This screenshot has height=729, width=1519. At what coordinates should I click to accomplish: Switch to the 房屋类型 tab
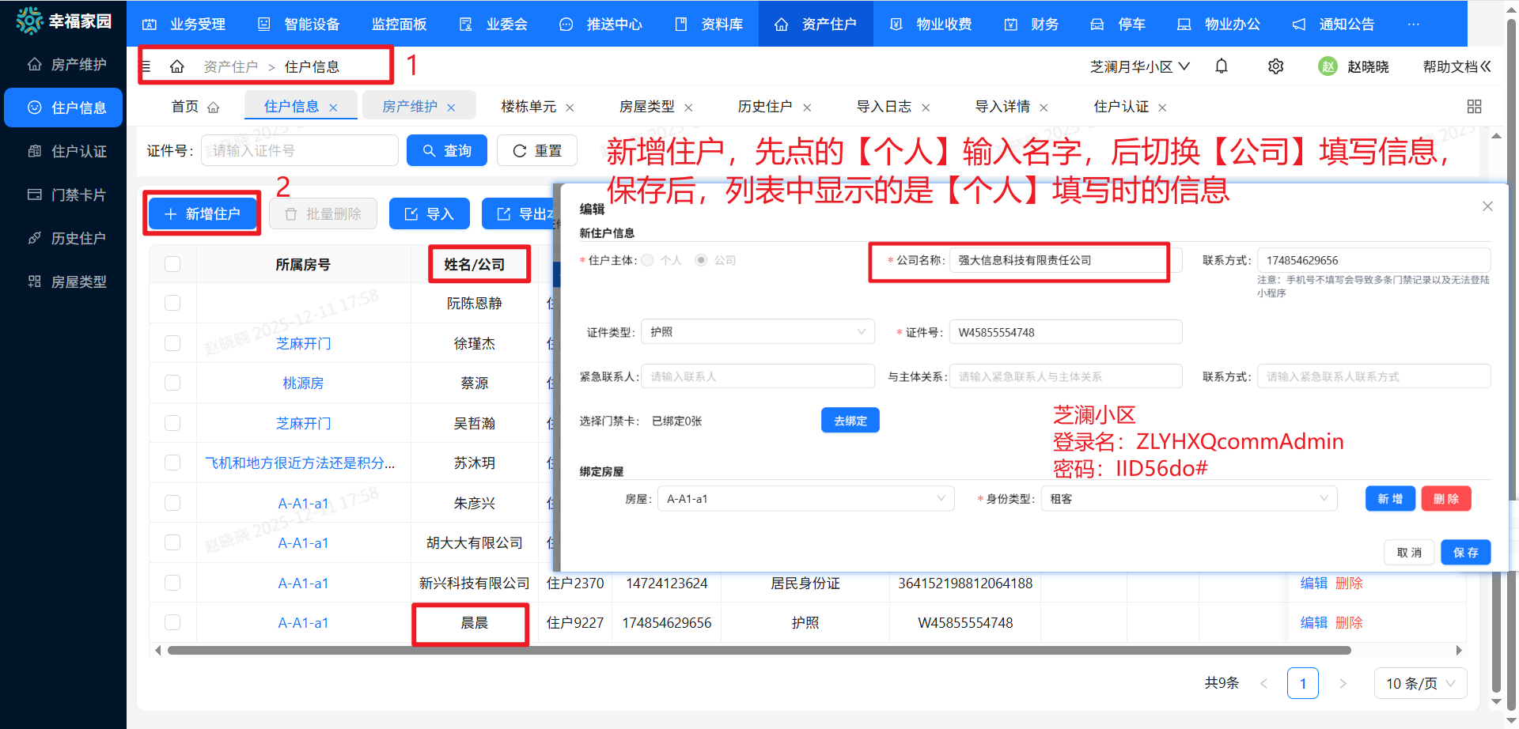pyautogui.click(x=649, y=105)
